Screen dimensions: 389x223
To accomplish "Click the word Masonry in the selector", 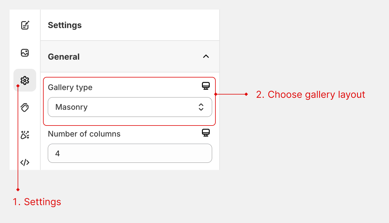I will (x=71, y=107).
